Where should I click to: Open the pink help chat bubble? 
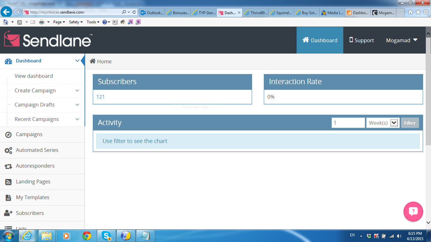[413, 211]
